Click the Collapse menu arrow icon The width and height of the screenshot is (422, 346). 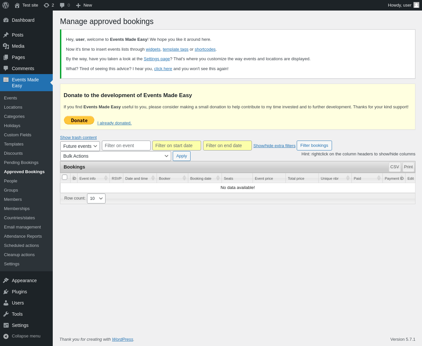tap(6, 336)
